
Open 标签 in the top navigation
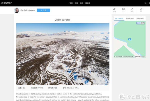point(81,3)
